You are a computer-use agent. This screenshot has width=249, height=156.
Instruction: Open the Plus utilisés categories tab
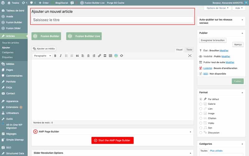(x=216, y=151)
